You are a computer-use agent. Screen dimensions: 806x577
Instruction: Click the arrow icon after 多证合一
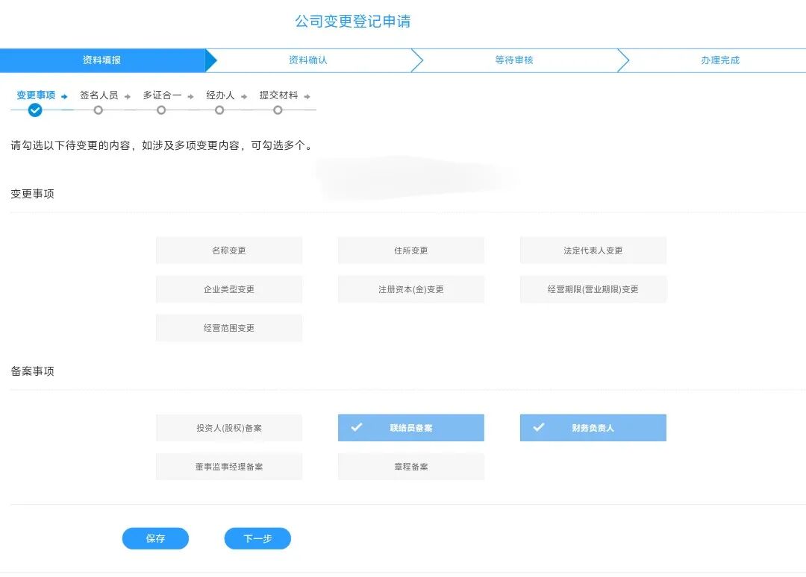(x=191, y=96)
